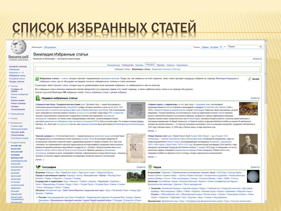Viewport: 281px width, 211px height.
Task: Open the Robert Falcon Scott portrait thumbnail
Action: [248, 144]
